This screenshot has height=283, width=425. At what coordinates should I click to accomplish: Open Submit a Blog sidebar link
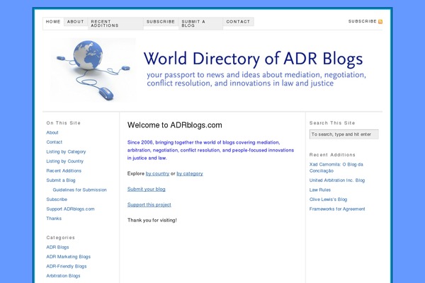coord(61,180)
